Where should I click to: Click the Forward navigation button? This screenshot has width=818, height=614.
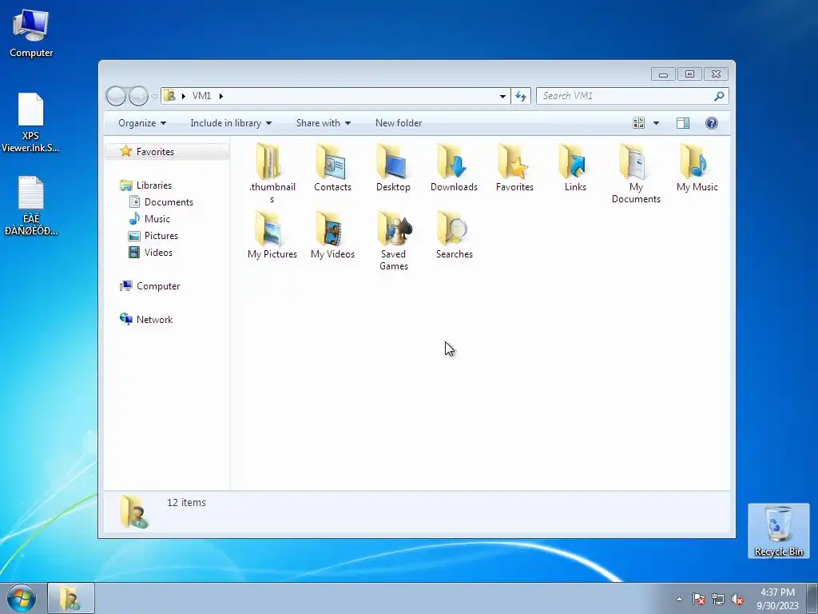click(138, 96)
